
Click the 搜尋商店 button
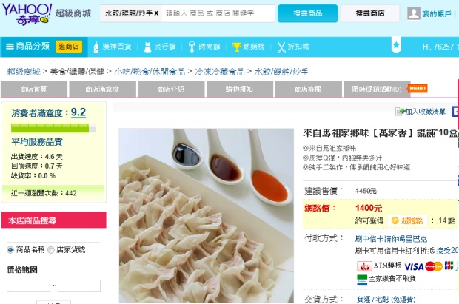(x=370, y=13)
